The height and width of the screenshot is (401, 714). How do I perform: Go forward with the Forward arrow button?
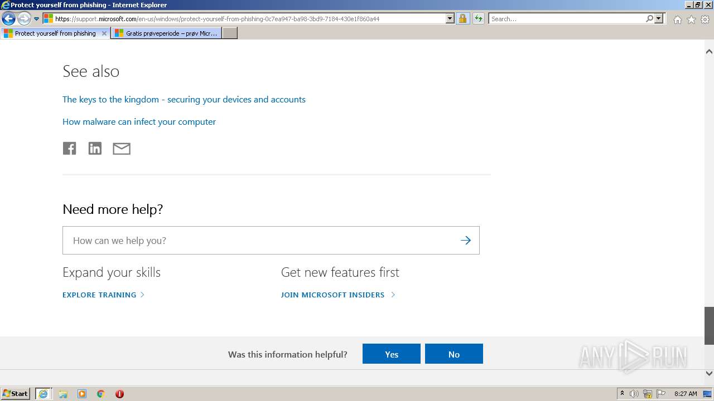click(x=23, y=19)
